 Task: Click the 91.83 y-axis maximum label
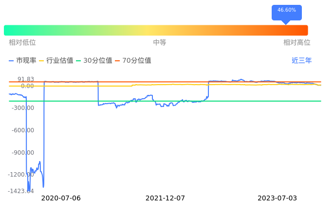tap(26, 79)
